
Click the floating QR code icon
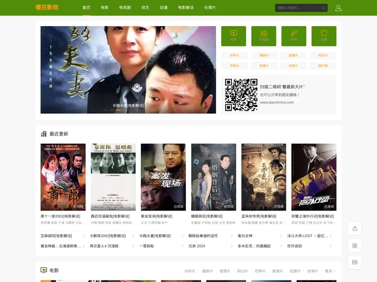click(354, 245)
